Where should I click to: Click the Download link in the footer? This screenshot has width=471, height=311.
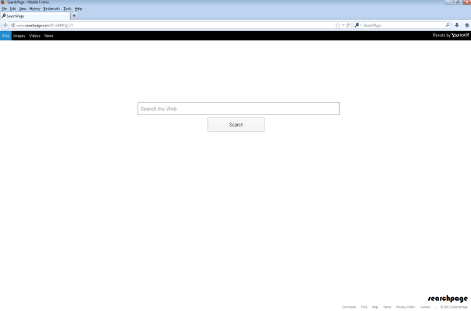coord(349,307)
